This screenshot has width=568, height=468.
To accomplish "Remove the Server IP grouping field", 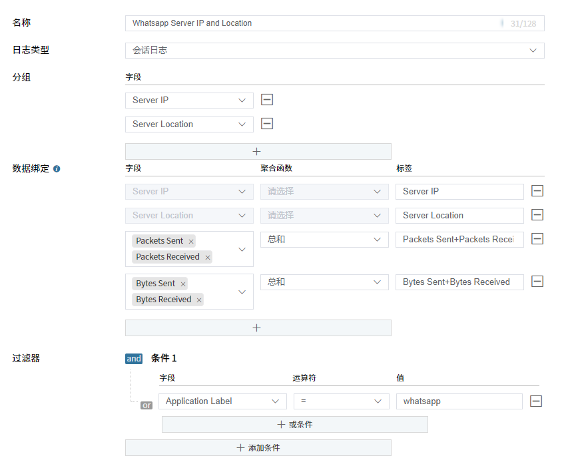I will 267,100.
